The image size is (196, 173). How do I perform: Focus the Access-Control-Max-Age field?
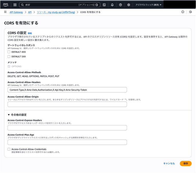point(67,142)
